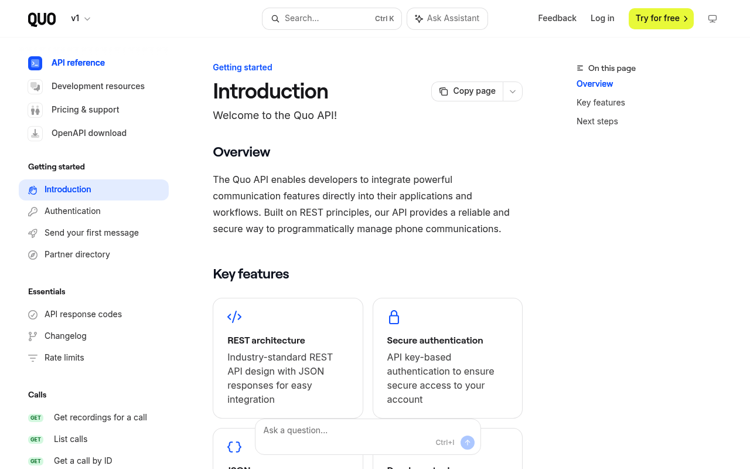Click the search box
This screenshot has height=469, width=750.
point(332,19)
